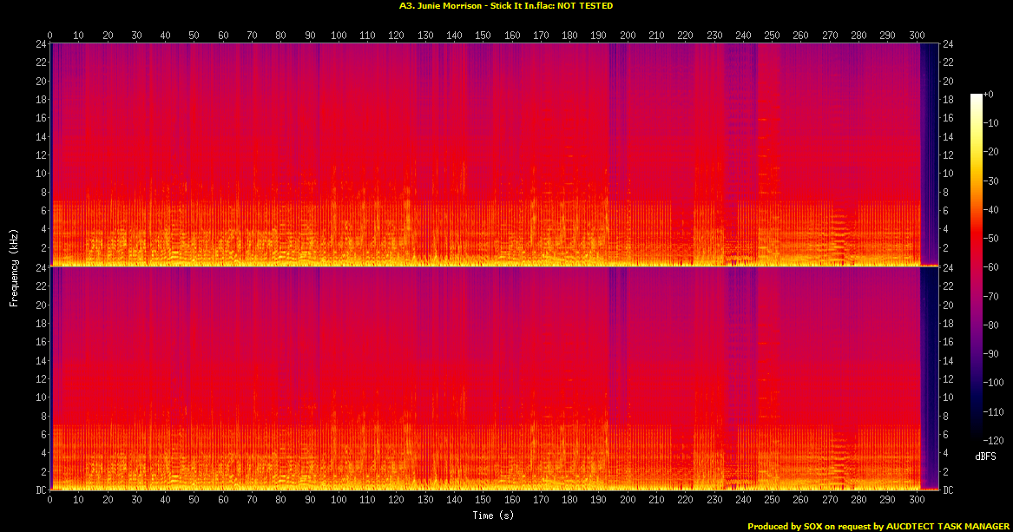Click the "-100" value on the dBFS scale

coord(993,382)
